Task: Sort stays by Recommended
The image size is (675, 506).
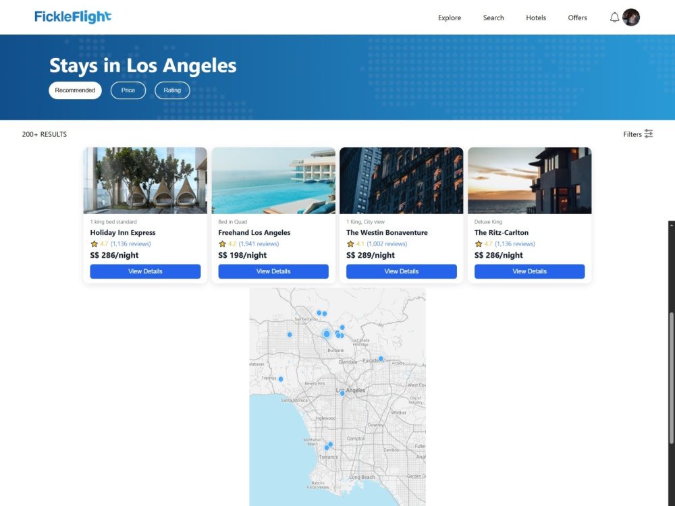Action: (75, 90)
